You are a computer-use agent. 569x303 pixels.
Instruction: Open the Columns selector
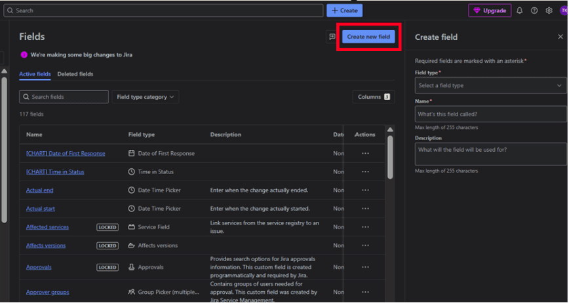[374, 97]
